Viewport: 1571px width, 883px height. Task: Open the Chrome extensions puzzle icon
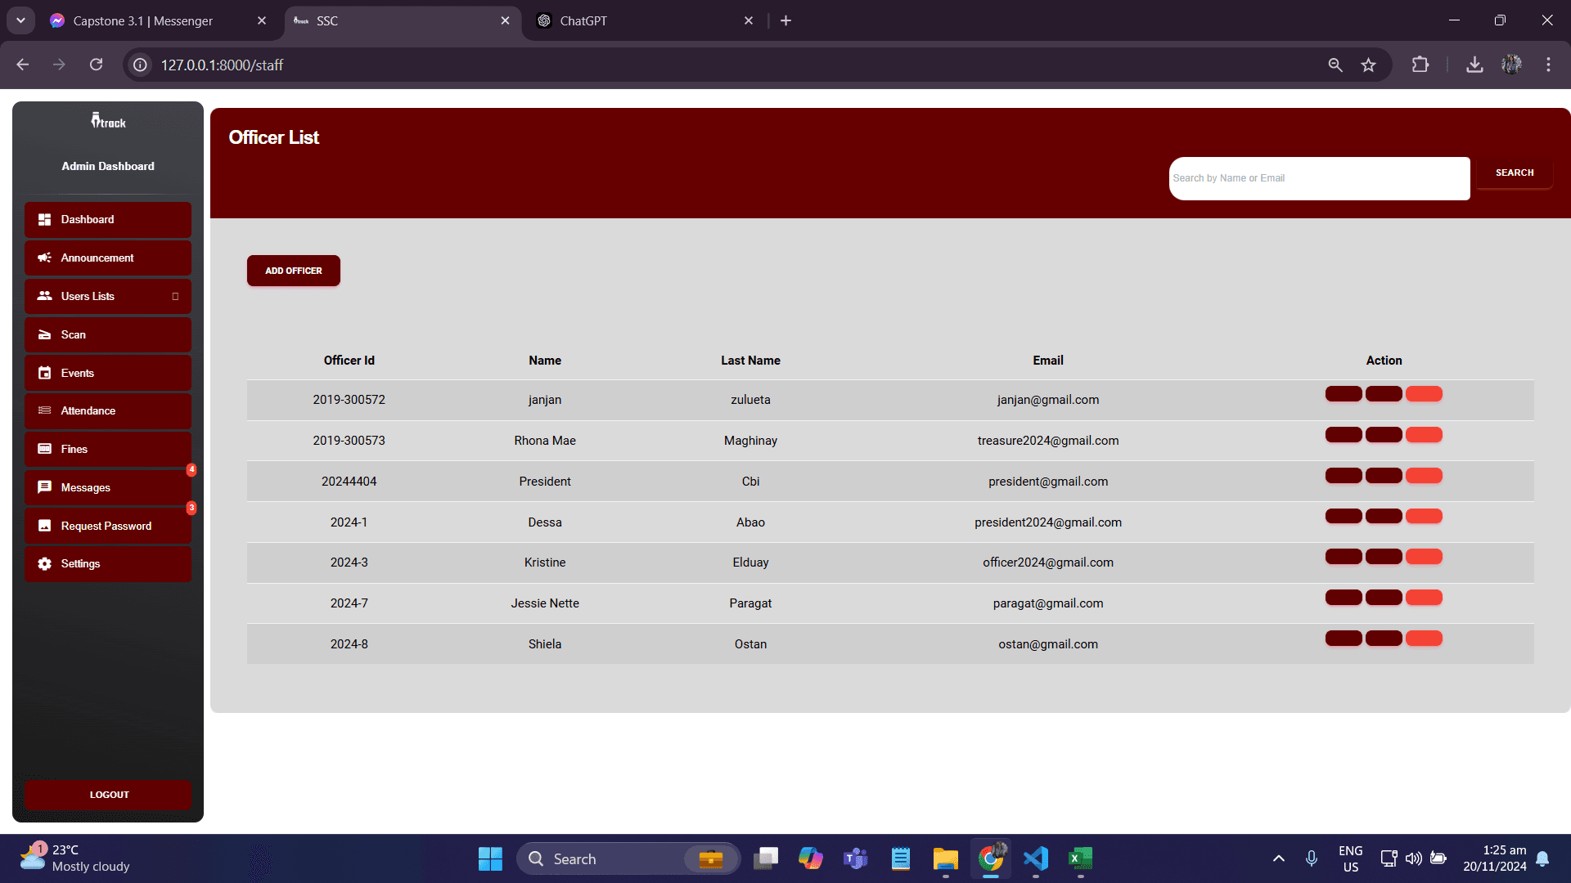click(1420, 65)
